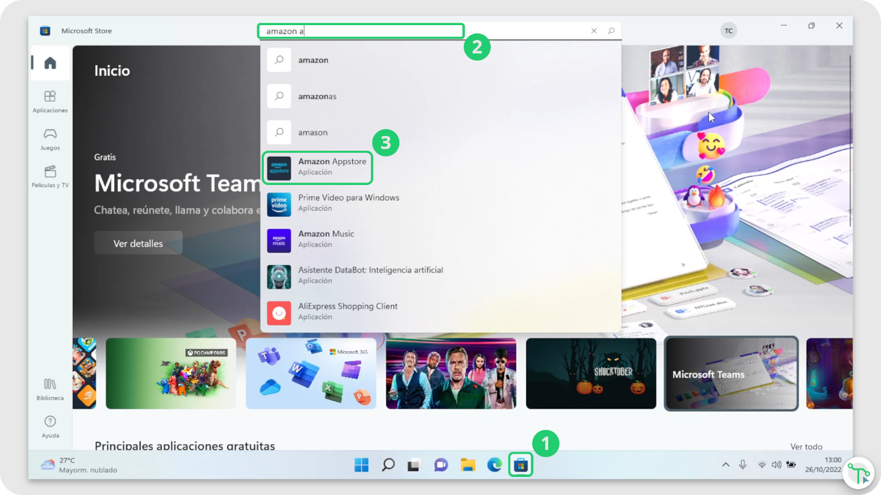Open Microsoft Store from taskbar
The height and width of the screenshot is (495, 881).
pyautogui.click(x=520, y=465)
